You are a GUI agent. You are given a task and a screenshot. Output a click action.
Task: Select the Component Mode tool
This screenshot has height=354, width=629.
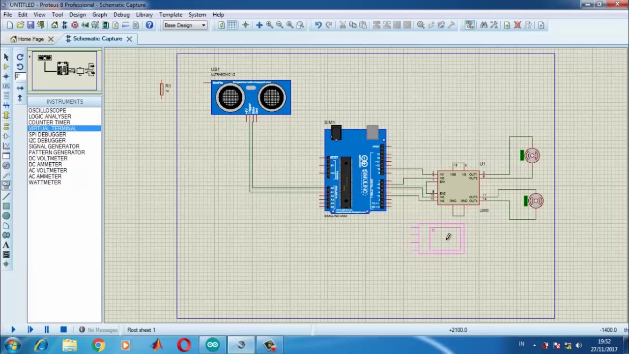tap(6, 66)
